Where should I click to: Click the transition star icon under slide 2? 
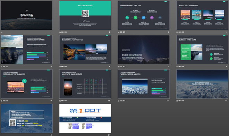click(x=60, y=32)
